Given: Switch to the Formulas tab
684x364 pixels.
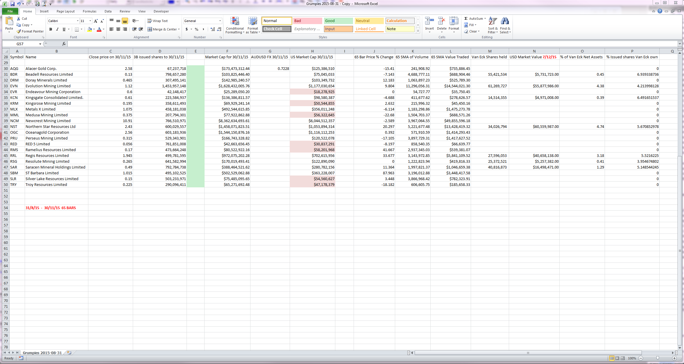Looking at the screenshot, I should [89, 11].
